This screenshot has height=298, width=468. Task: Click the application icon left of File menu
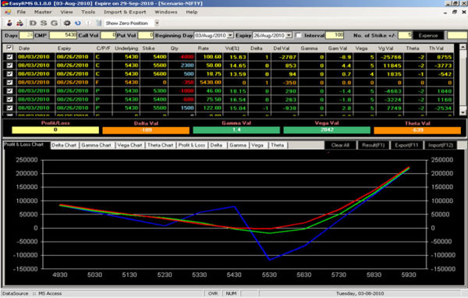[8, 12]
